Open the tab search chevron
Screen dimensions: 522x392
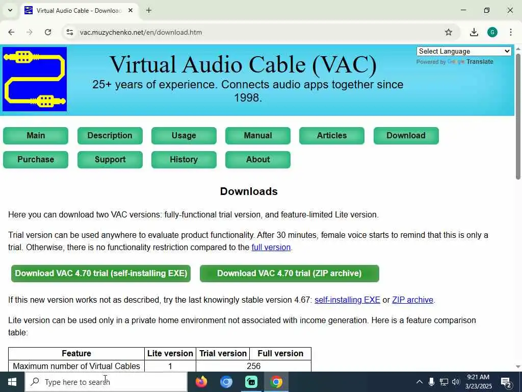10,10
